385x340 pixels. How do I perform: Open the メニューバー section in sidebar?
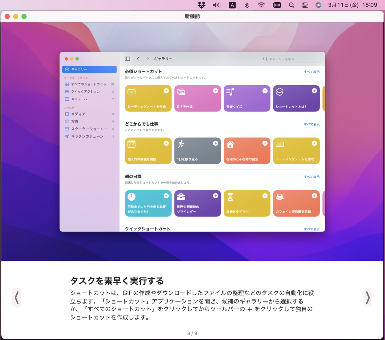(81, 99)
